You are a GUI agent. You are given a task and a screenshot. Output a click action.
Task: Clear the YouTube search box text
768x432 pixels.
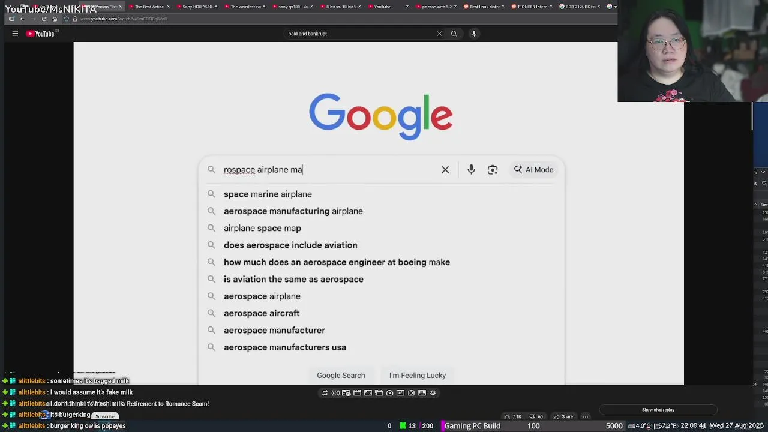[x=439, y=34]
